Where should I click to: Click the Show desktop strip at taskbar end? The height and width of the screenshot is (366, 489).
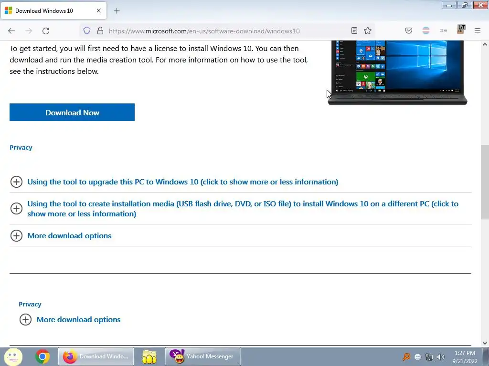485,356
